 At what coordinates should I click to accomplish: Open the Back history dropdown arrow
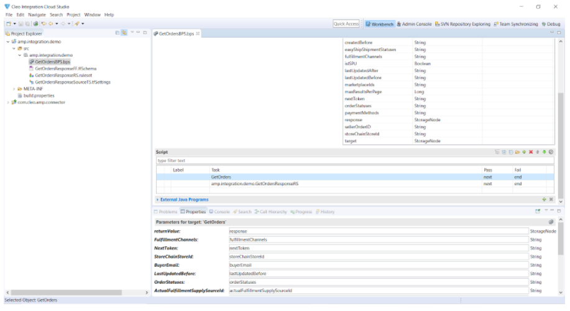pyautogui.click(x=57, y=24)
